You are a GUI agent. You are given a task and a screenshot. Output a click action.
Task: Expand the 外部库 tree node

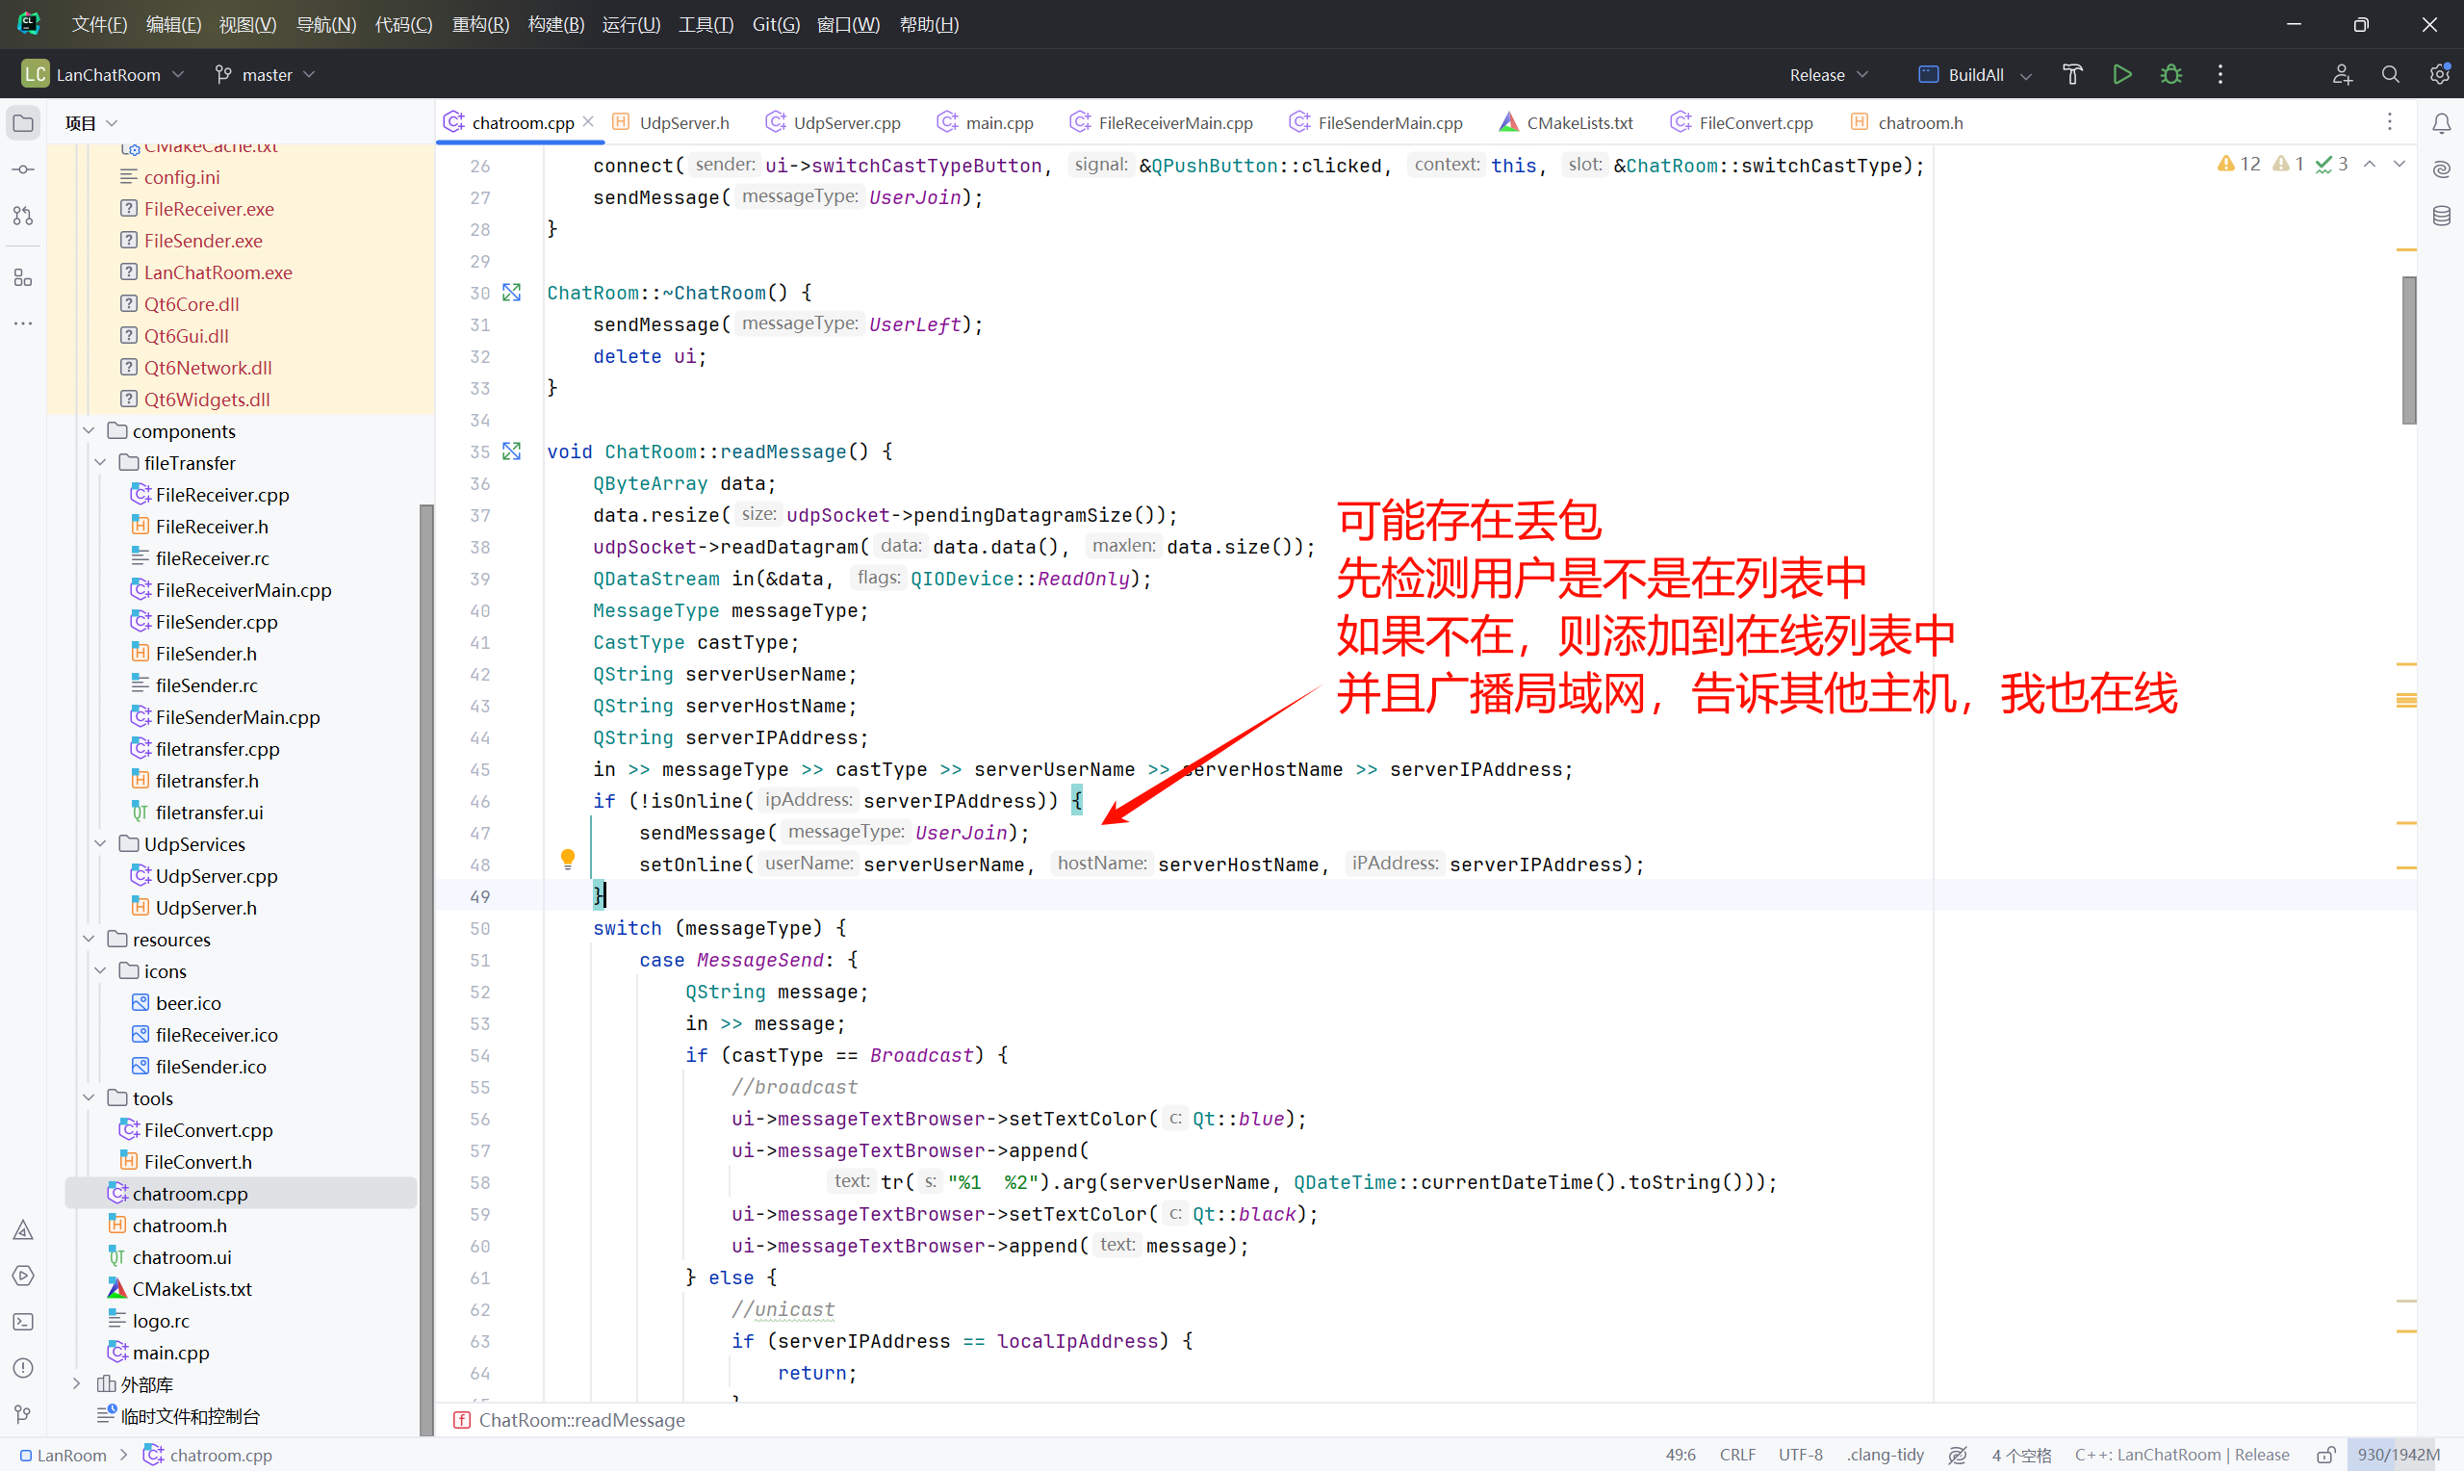click(76, 1383)
